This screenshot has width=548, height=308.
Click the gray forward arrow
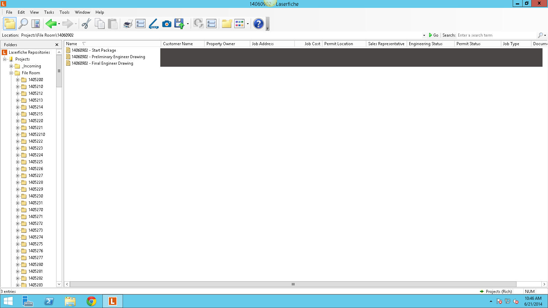(x=68, y=24)
